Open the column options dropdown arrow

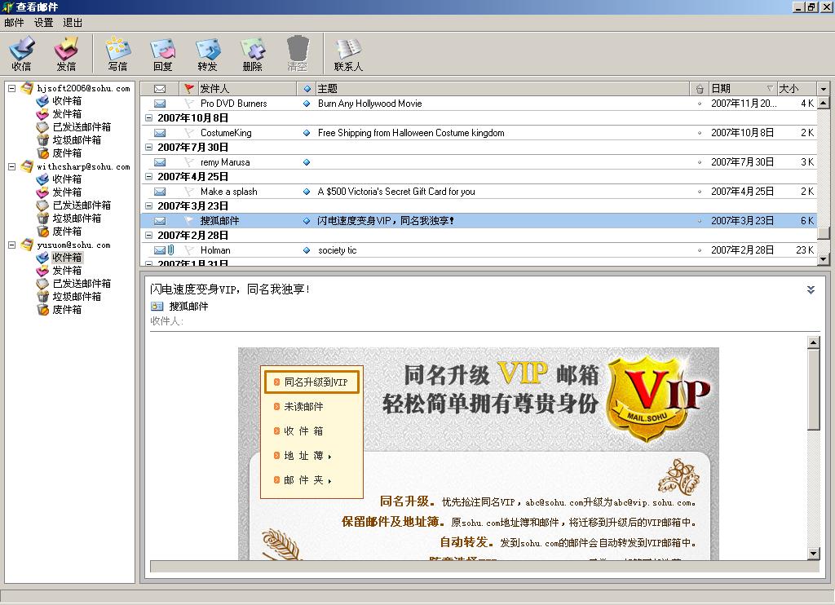click(x=824, y=88)
